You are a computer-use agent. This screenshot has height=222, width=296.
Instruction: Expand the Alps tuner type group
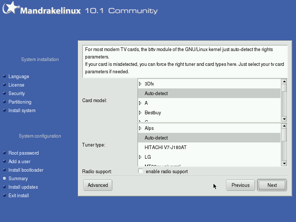140,128
